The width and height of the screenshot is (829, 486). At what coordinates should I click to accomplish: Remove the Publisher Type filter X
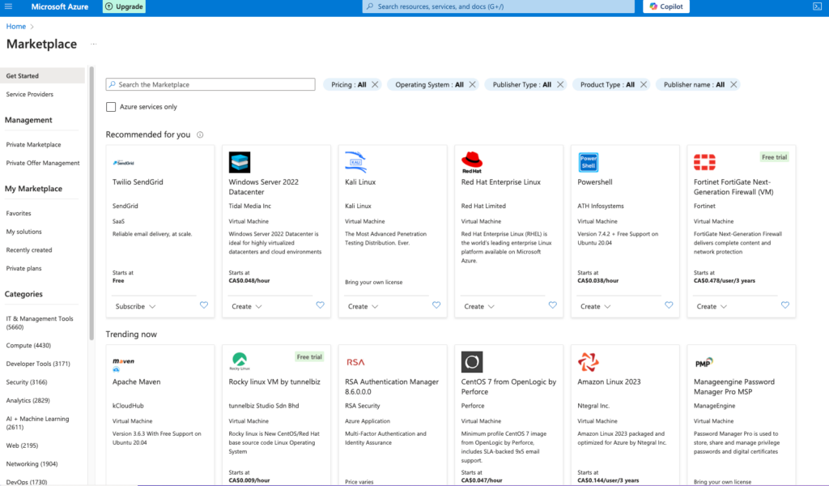click(560, 84)
